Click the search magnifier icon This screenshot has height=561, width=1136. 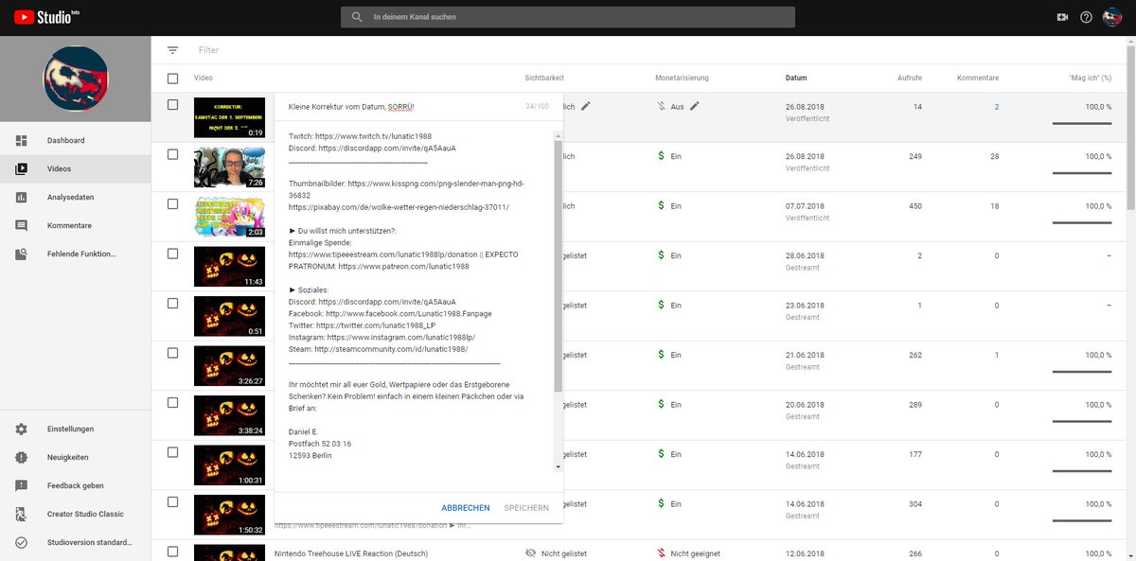tap(356, 17)
